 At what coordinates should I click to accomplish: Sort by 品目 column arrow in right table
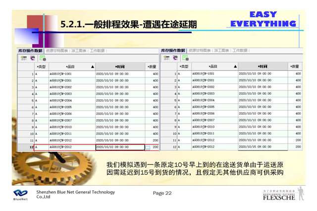coord(235,67)
